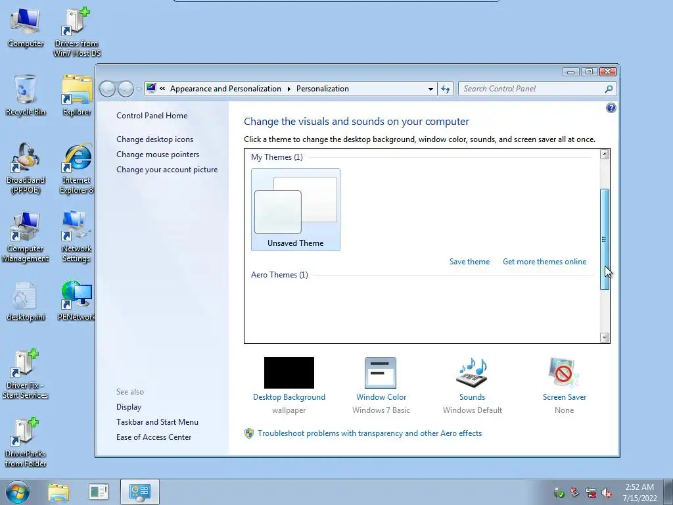Open the second pinned taskbar program
The width and height of the screenshot is (673, 505).
[x=99, y=493]
